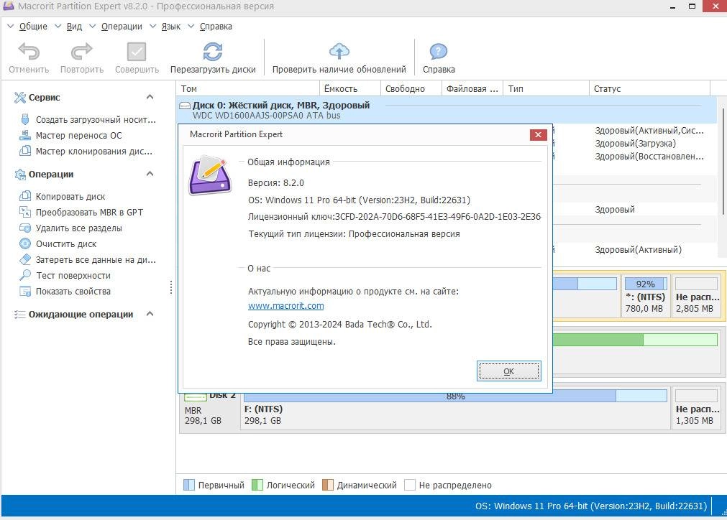Select Создать загрузочный носитель item
The height and width of the screenshot is (520, 727).
coord(96,119)
